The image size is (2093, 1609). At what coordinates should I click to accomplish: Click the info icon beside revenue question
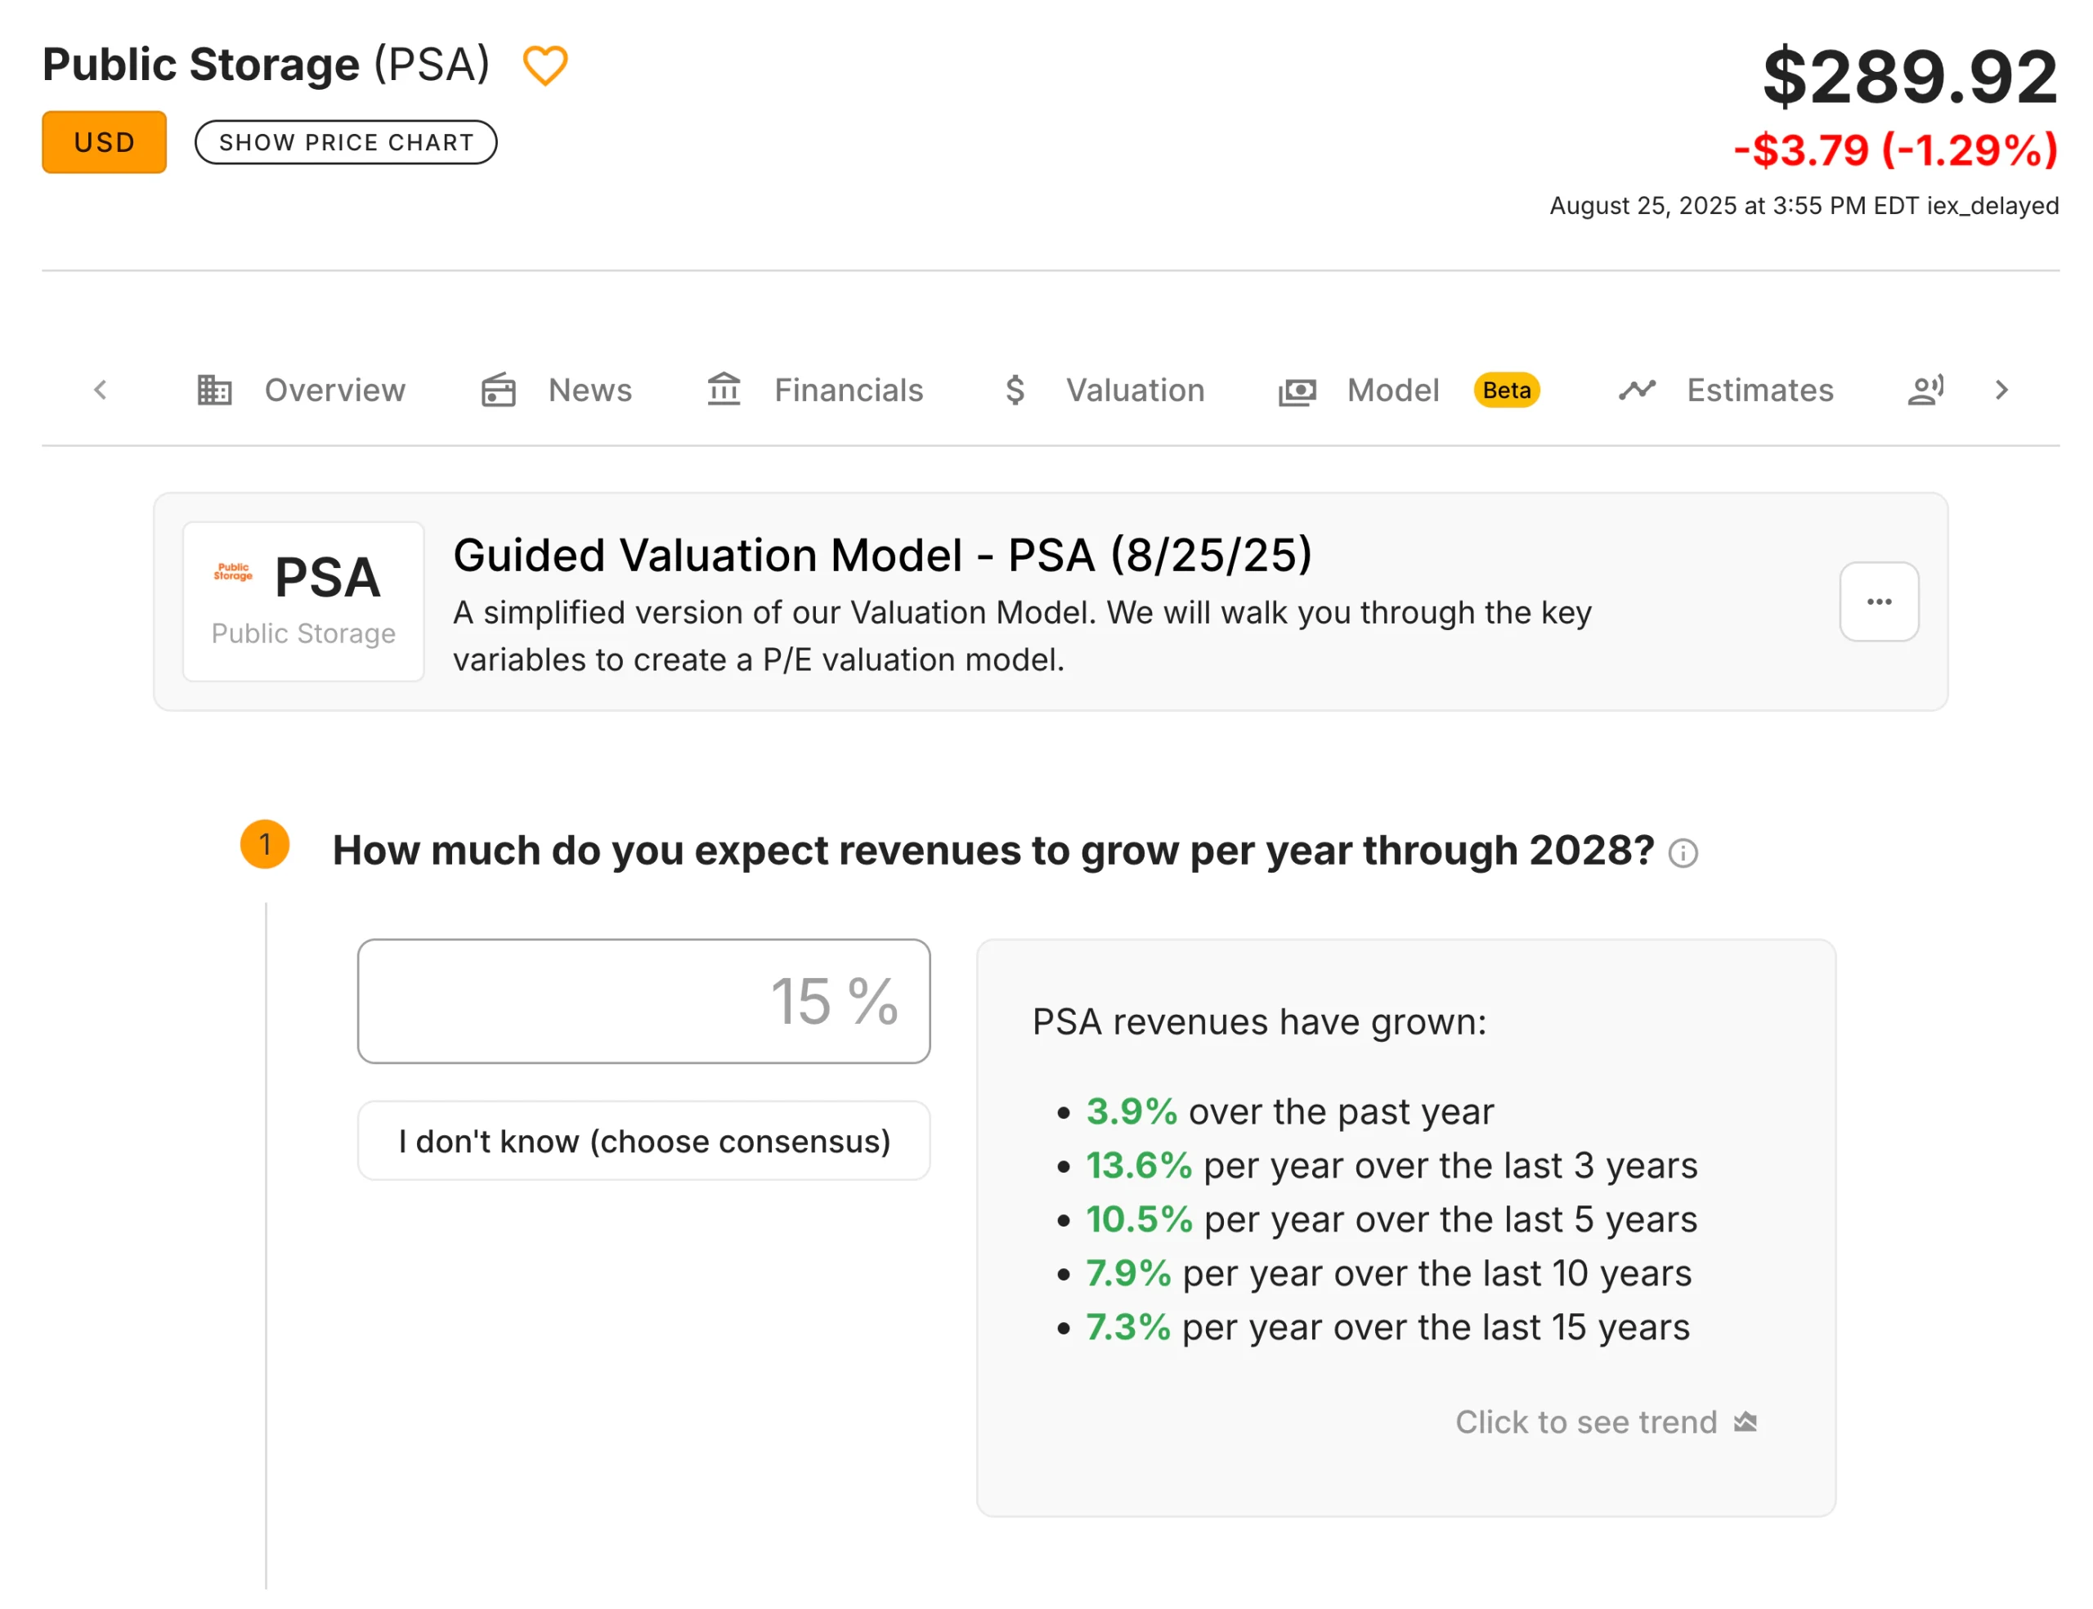point(1683,852)
